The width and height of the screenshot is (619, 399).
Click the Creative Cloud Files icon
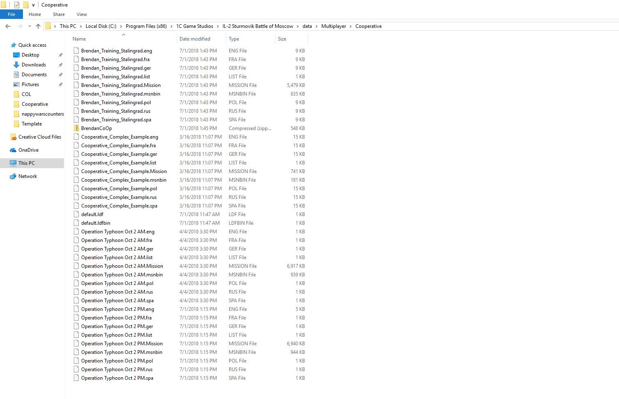[13, 137]
